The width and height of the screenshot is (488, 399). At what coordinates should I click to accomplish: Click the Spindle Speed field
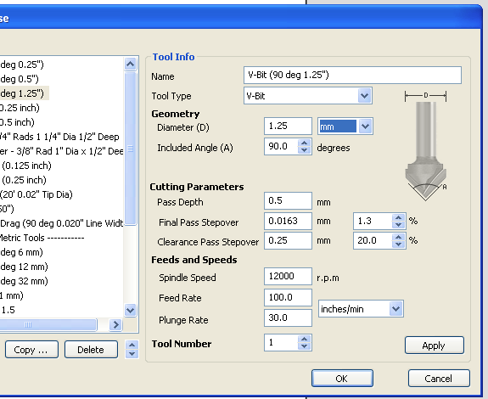click(288, 276)
